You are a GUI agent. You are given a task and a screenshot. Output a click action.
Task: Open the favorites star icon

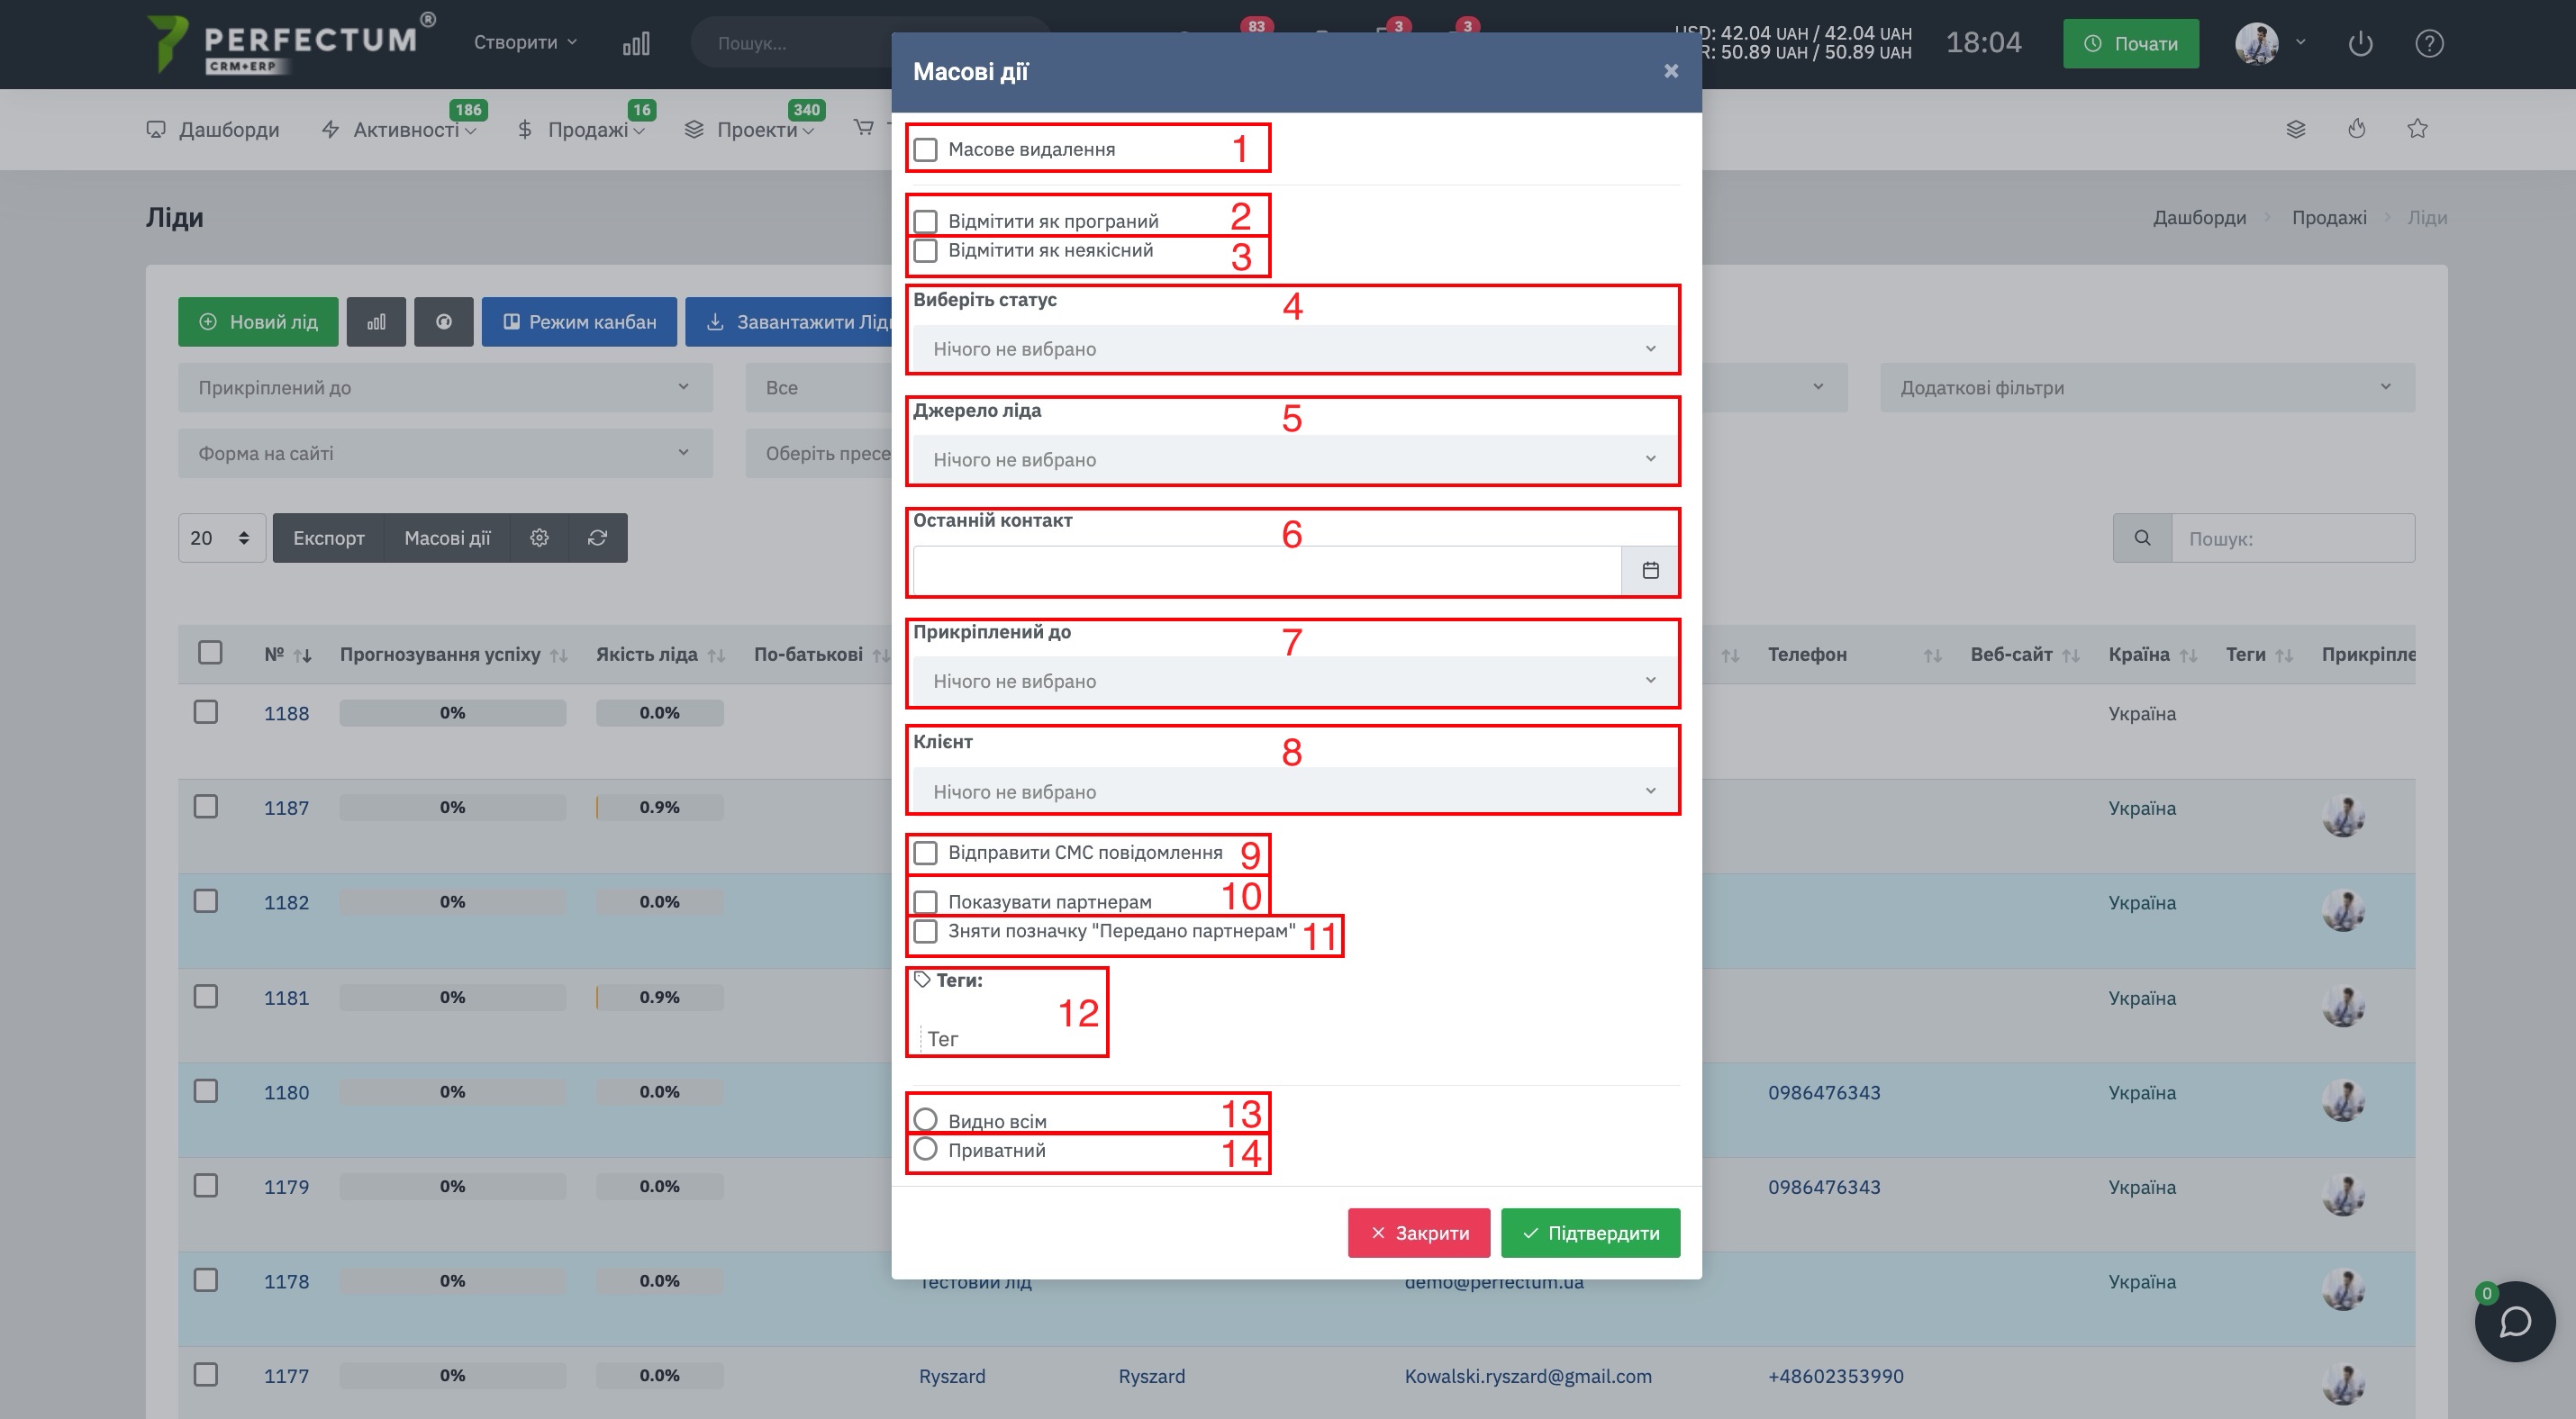point(2417,129)
